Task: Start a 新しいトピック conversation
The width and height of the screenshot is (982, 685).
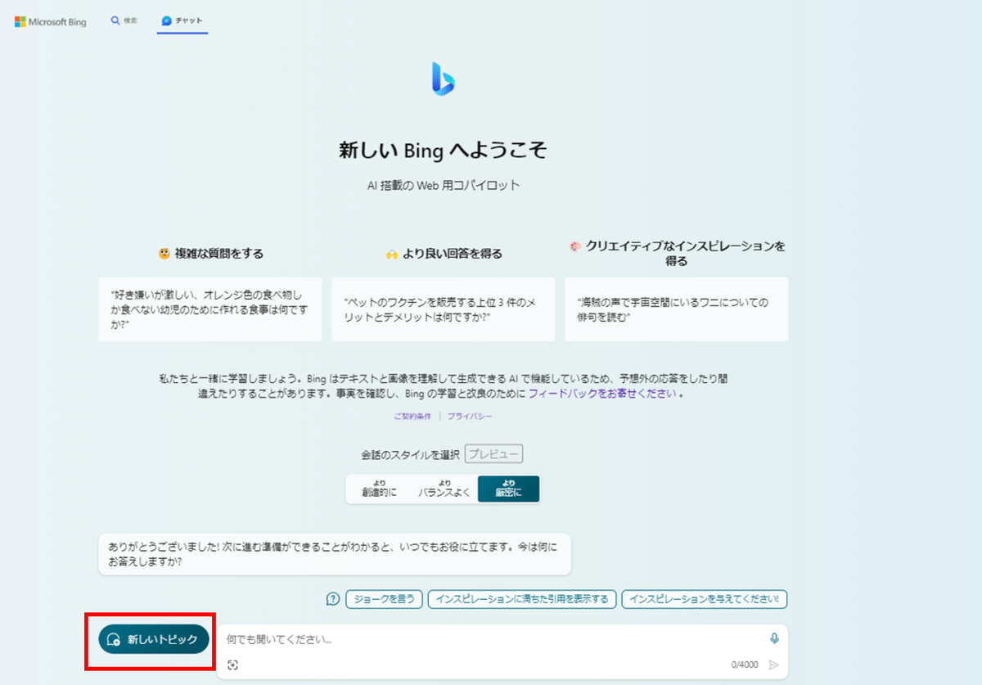Action: point(154,639)
